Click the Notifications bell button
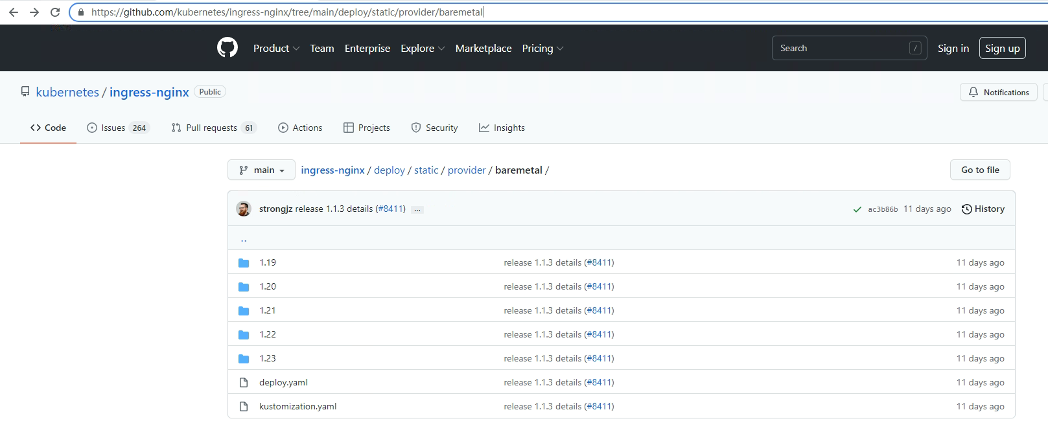Image resolution: width=1048 pixels, height=434 pixels. (998, 93)
